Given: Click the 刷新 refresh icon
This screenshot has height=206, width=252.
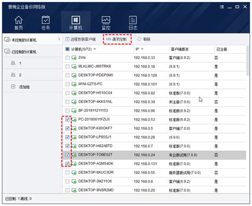Looking at the screenshot, I should (139, 39).
